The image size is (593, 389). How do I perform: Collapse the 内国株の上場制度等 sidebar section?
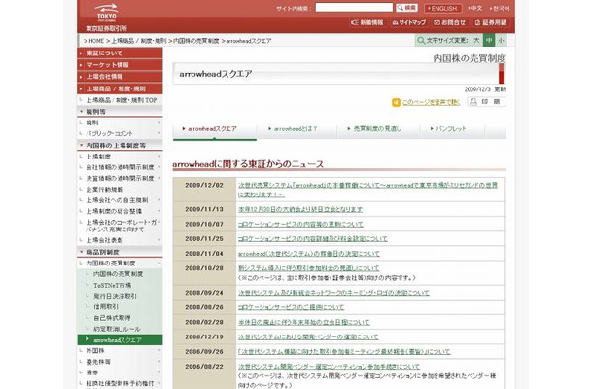tap(120, 145)
